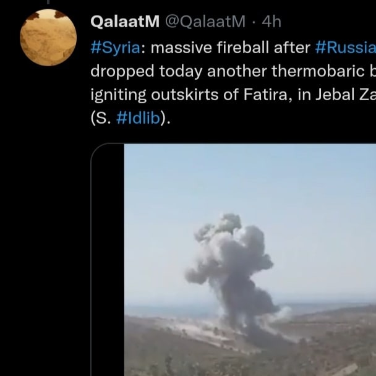Click the rounded corner of the media card
376x376 pixels.
pos(98,151)
